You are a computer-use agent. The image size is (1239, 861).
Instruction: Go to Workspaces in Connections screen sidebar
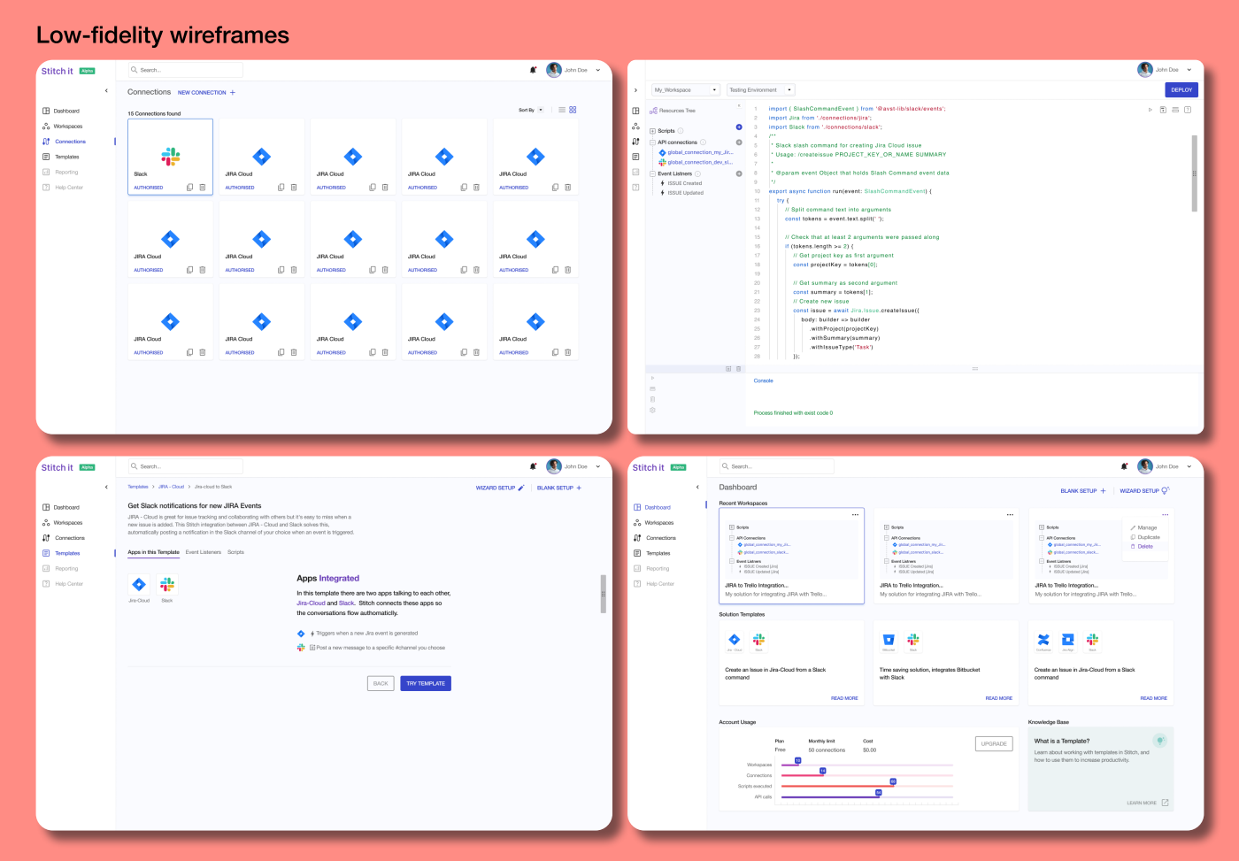point(62,127)
